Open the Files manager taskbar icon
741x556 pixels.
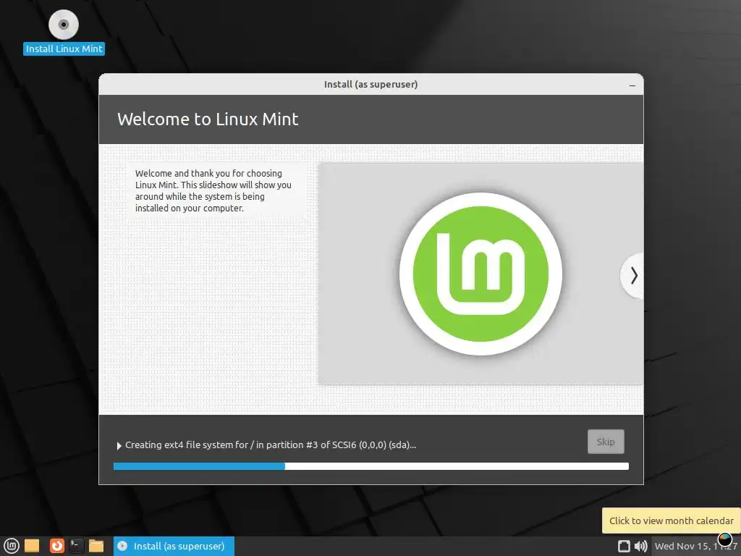pyautogui.click(x=96, y=546)
